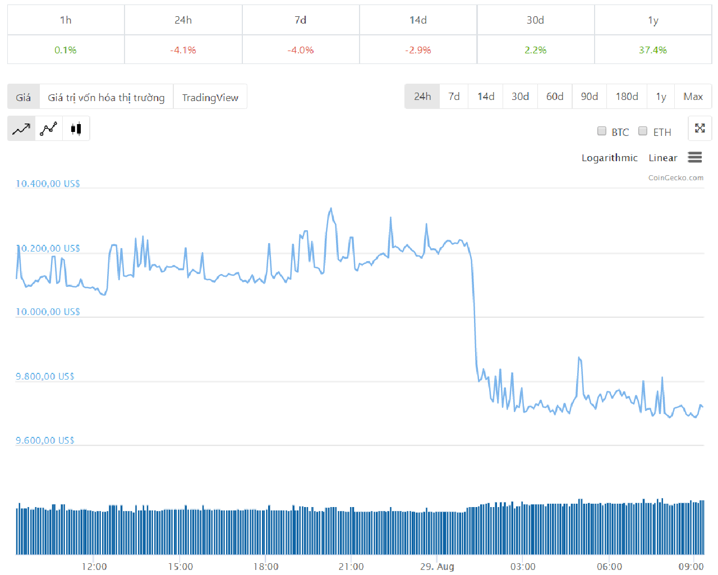
Task: Click the 1h column header in table
Action: pyautogui.click(x=66, y=20)
